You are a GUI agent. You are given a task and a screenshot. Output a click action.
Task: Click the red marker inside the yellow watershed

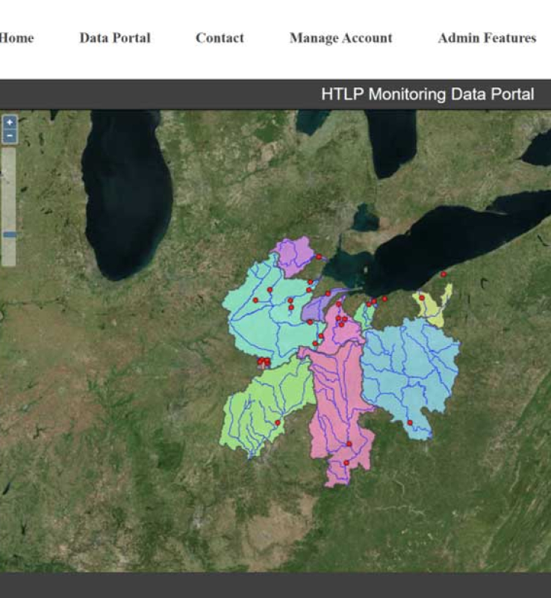click(x=422, y=298)
